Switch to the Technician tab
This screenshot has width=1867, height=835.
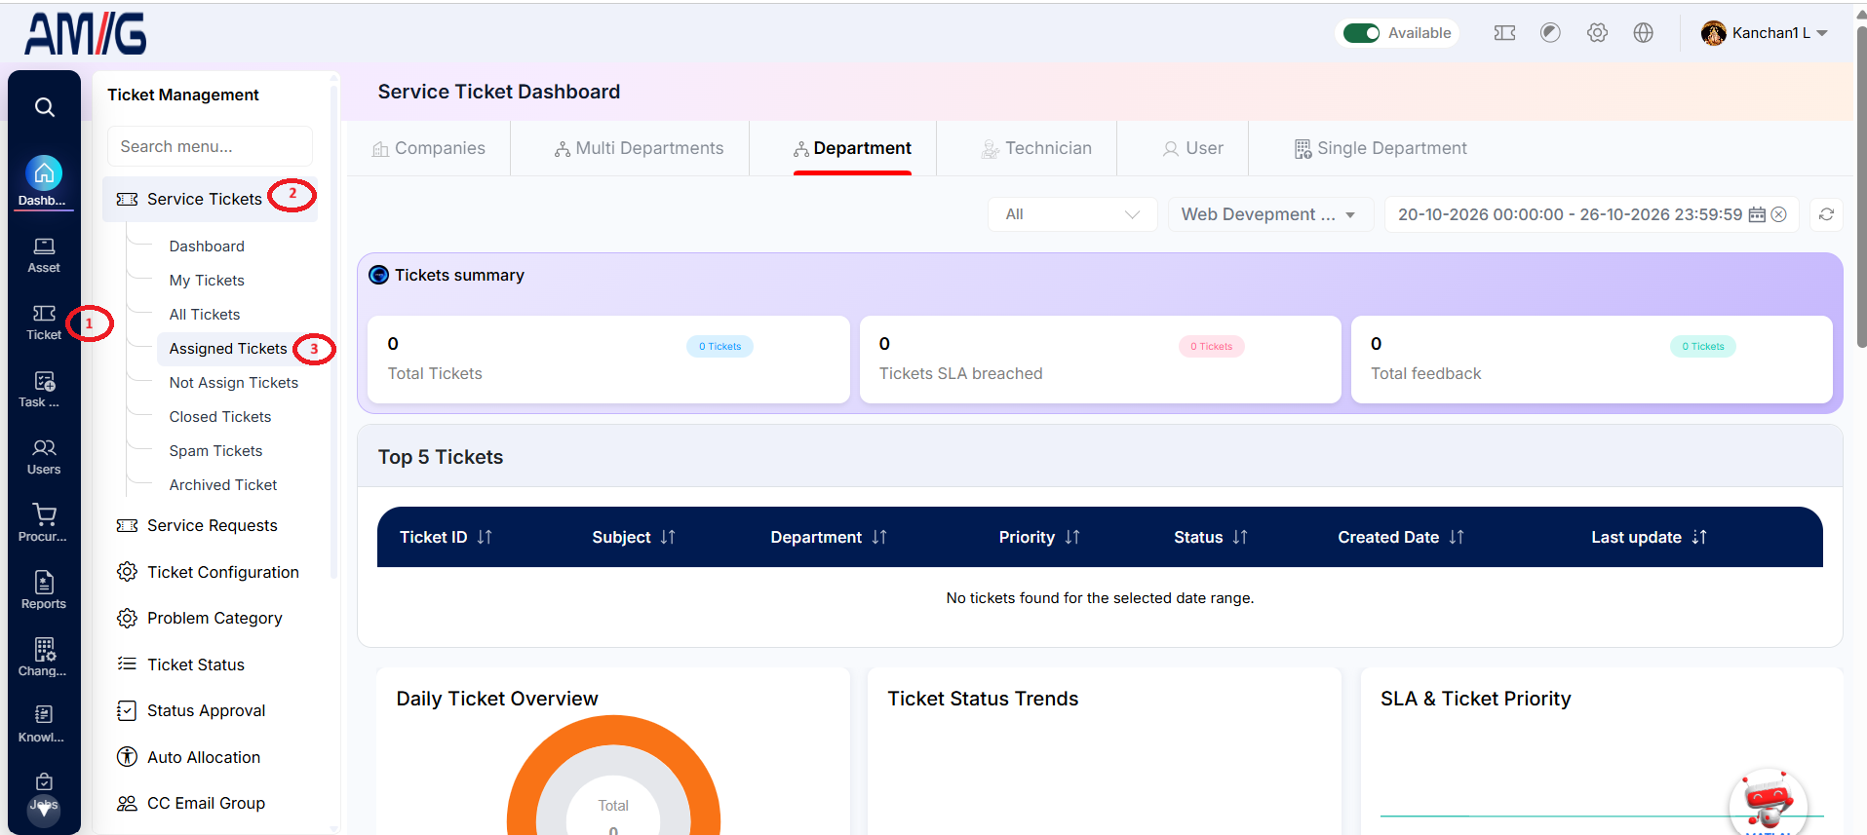pos(1036,148)
